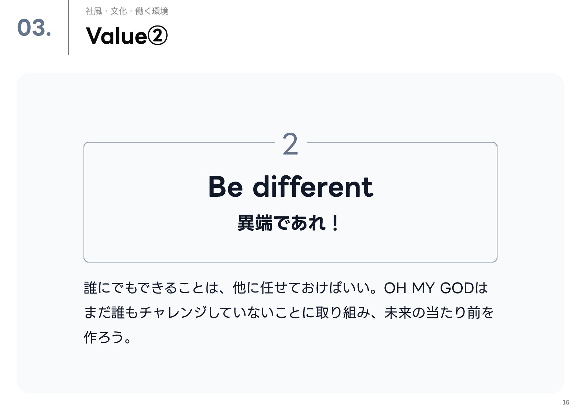Click the exclamation mark after "異端であれ"
The width and height of the screenshot is (581, 410).
click(334, 223)
